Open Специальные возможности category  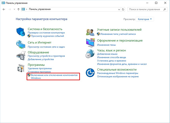point(117,70)
